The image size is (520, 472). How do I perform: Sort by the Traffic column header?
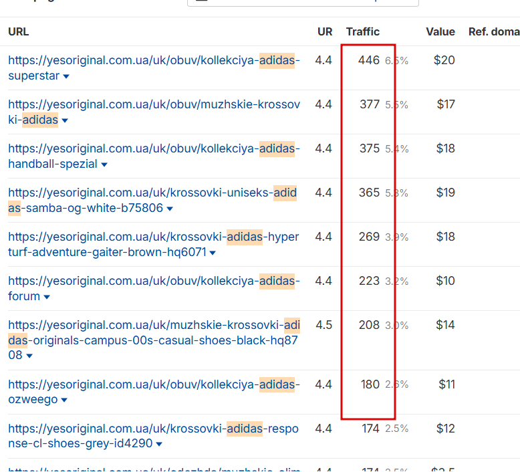pyautogui.click(x=363, y=32)
